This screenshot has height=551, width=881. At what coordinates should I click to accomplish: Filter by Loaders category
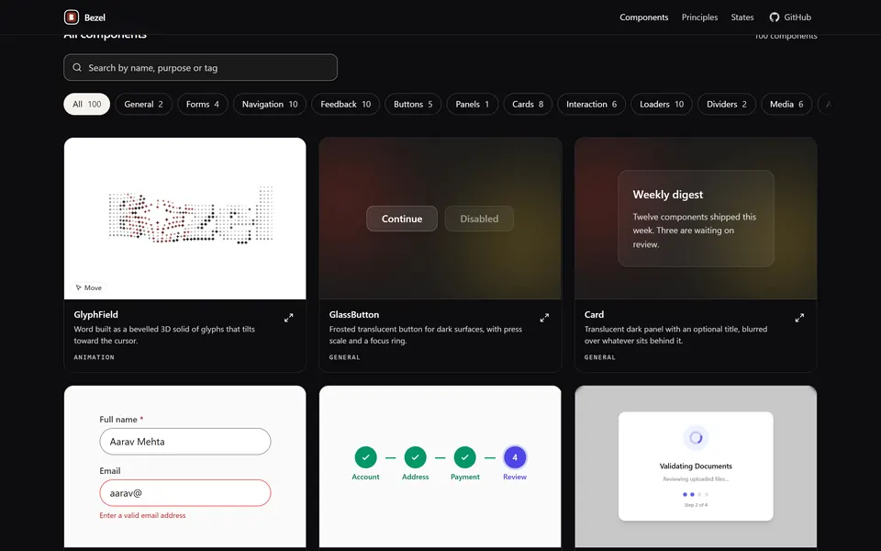tap(662, 104)
